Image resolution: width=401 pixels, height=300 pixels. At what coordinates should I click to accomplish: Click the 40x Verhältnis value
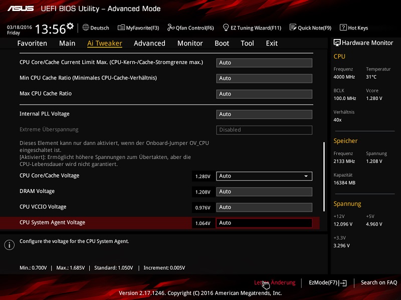(x=337, y=119)
